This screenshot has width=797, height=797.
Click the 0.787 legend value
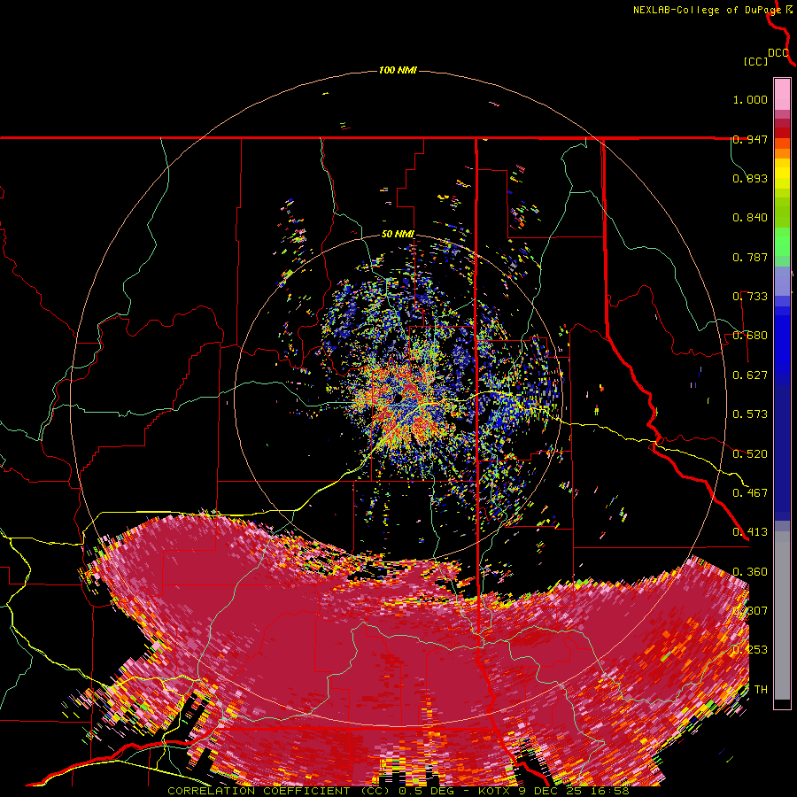(750, 257)
